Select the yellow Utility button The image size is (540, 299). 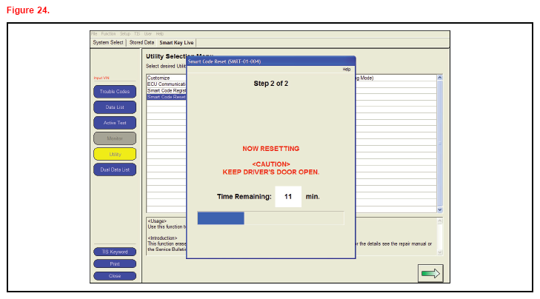tap(114, 154)
